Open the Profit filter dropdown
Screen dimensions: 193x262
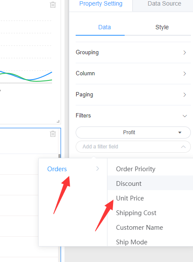(x=133, y=133)
